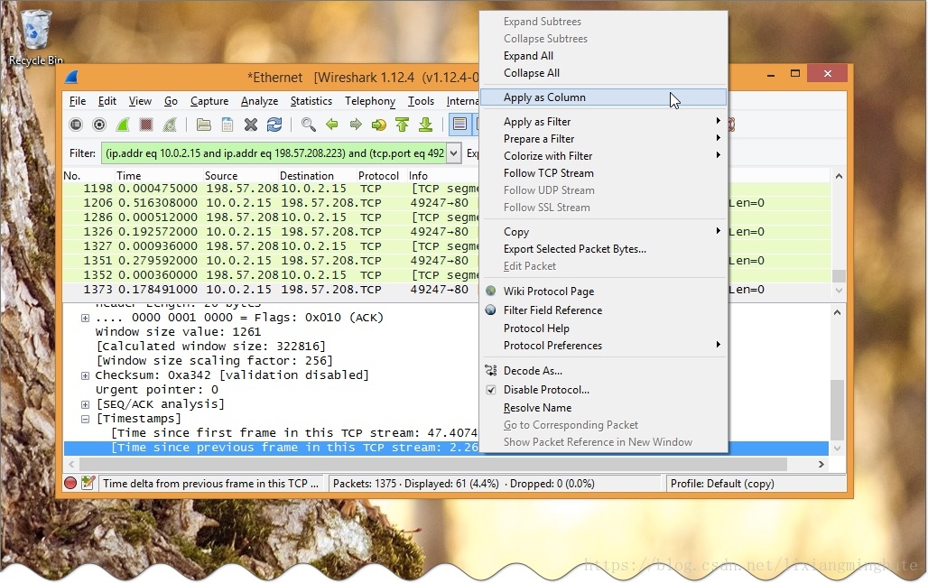Click the Decode As menu icon
This screenshot has width=928, height=583.
click(491, 371)
